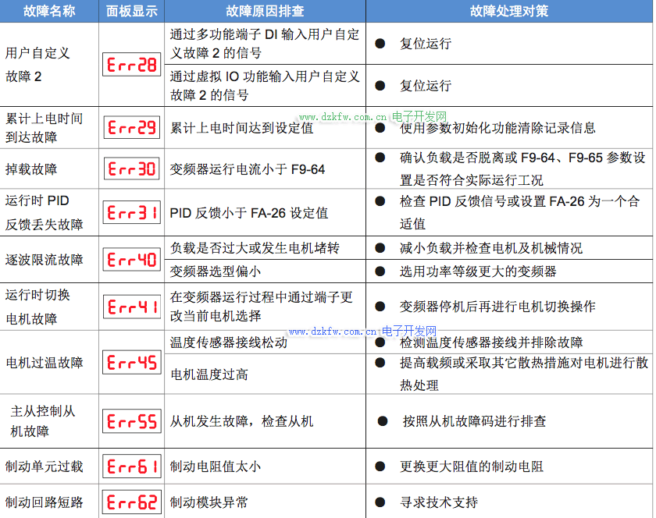656x518 pixels.
Task: Click the Err29 panel display icon
Action: coord(131,127)
